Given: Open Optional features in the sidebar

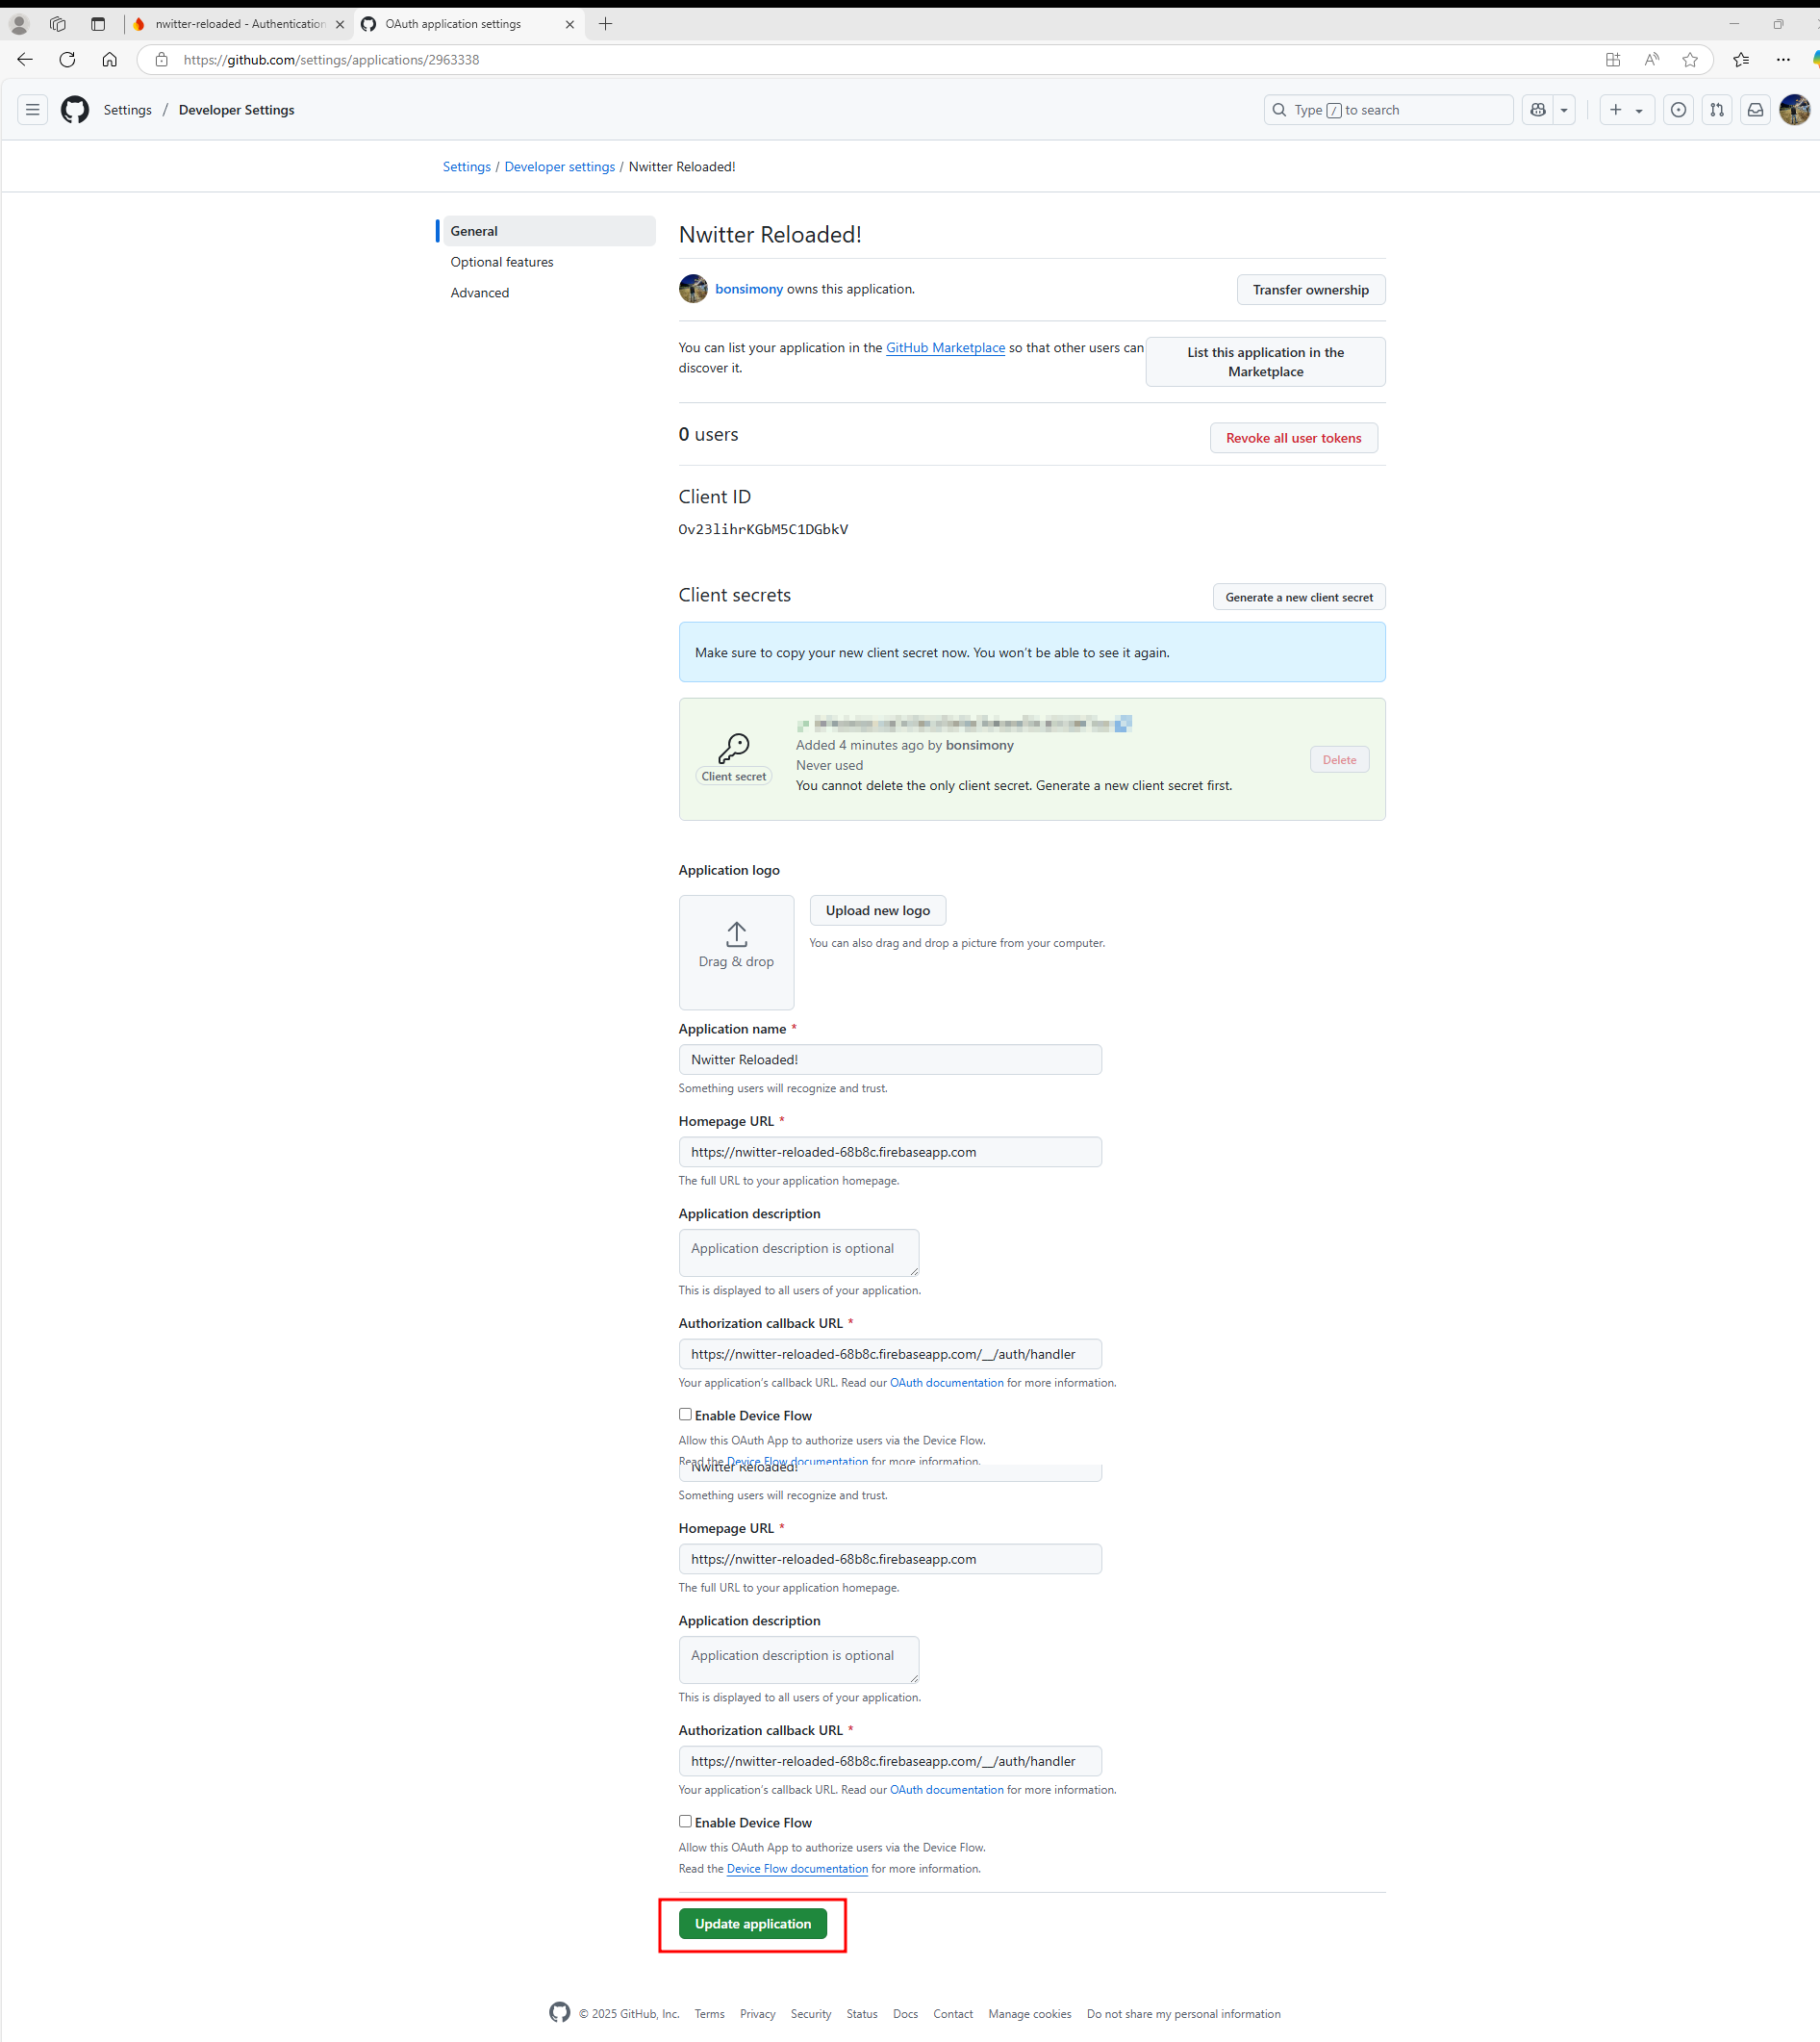Looking at the screenshot, I should pos(502,262).
